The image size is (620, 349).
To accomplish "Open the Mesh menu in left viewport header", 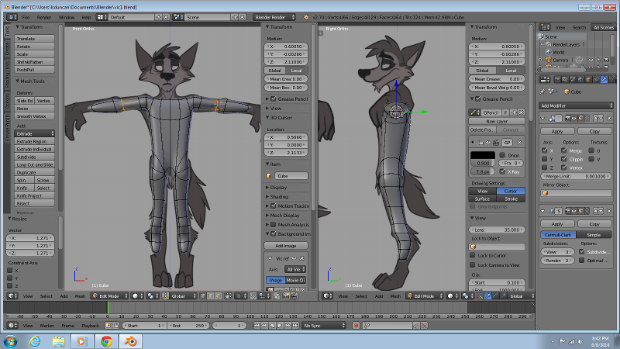I will pyautogui.click(x=80, y=295).
